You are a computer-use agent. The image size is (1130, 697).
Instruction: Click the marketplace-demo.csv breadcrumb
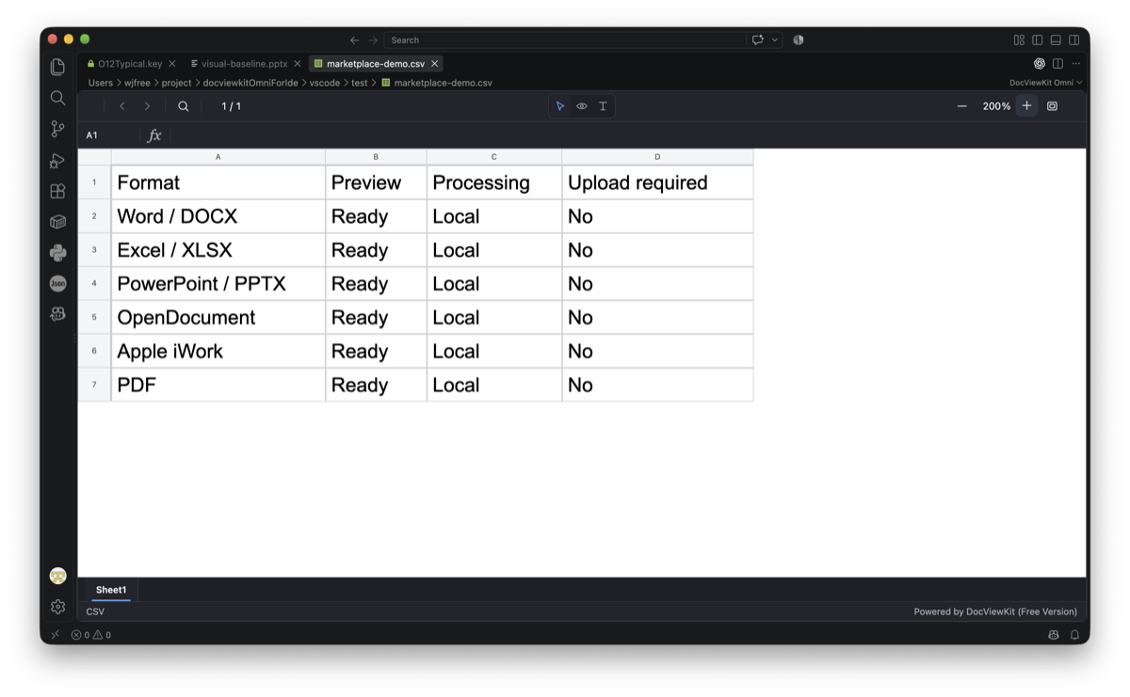point(443,83)
